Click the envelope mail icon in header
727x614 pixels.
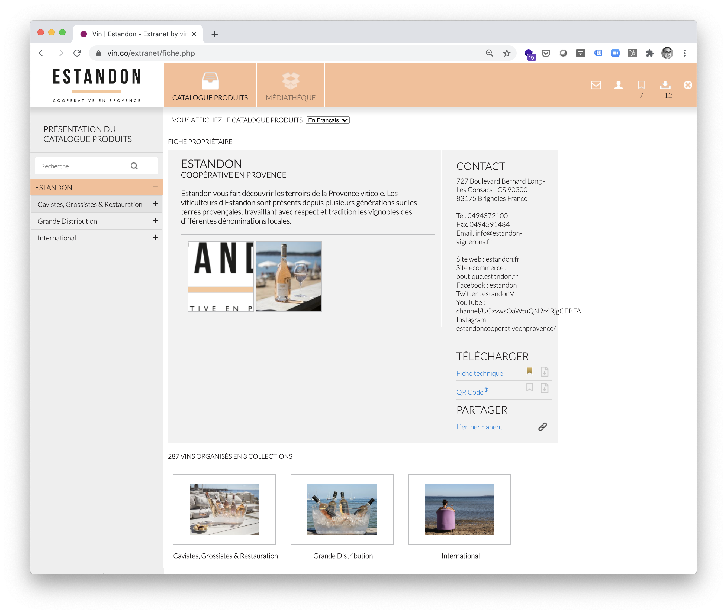click(x=596, y=85)
